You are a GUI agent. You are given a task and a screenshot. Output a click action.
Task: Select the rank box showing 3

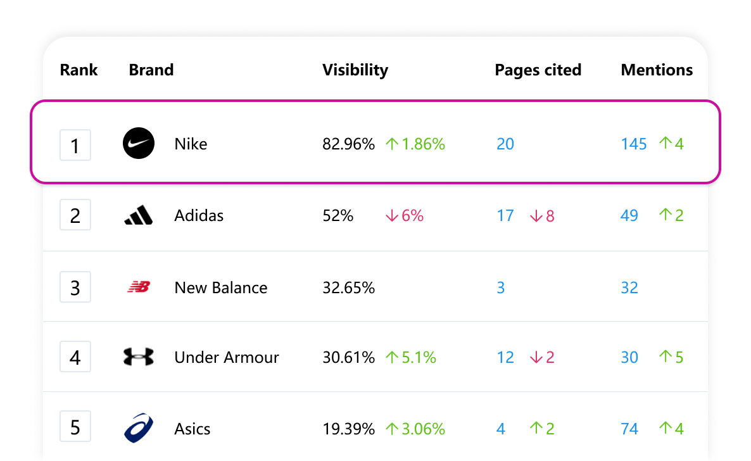[75, 287]
